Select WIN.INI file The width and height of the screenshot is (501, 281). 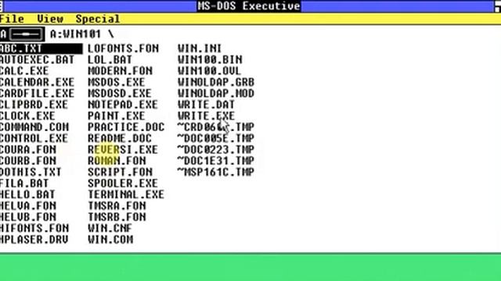click(200, 48)
